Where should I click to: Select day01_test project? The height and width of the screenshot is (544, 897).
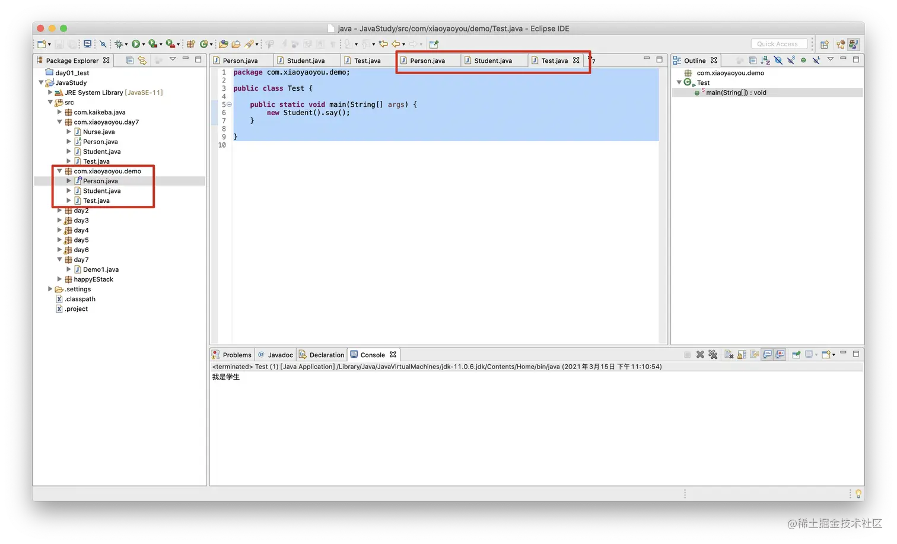pyautogui.click(x=72, y=73)
